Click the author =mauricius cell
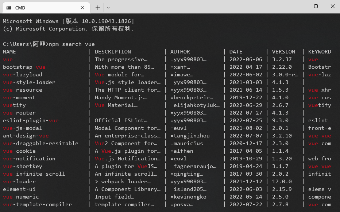 click(x=186, y=144)
